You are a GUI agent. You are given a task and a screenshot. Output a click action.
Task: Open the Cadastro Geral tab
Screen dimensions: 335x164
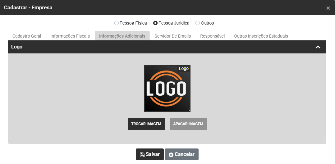click(27, 36)
